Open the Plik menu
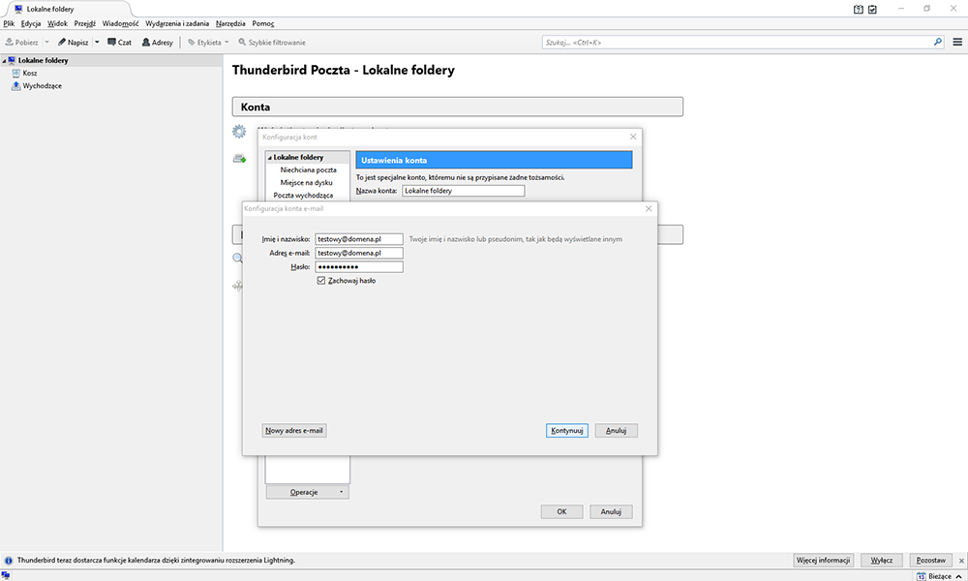Image resolution: width=968 pixels, height=581 pixels. coord(9,23)
